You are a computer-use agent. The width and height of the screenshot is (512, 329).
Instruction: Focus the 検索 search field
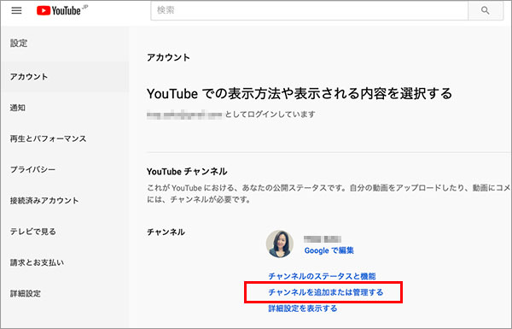(309, 10)
